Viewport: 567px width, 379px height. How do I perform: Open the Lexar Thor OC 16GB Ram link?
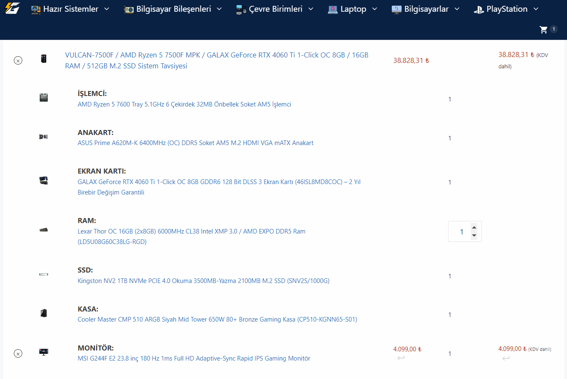[x=192, y=236]
